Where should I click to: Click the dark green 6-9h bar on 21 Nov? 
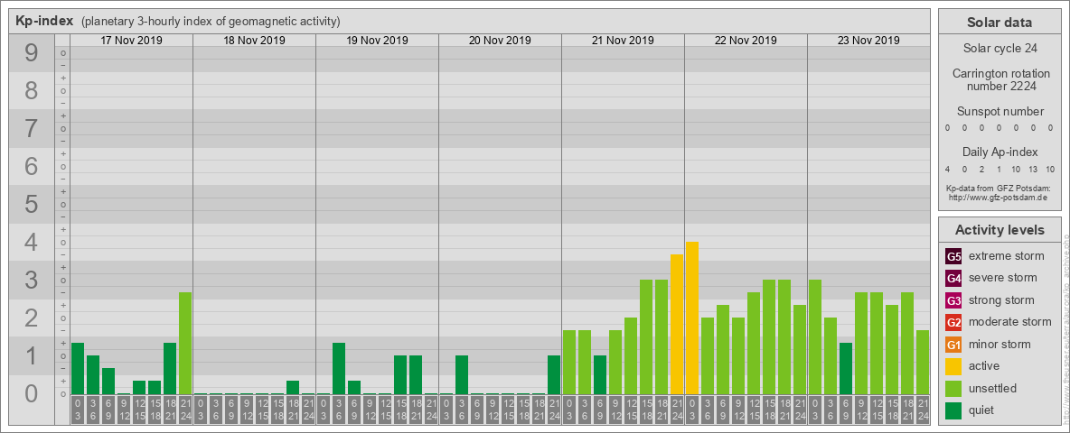(x=600, y=374)
